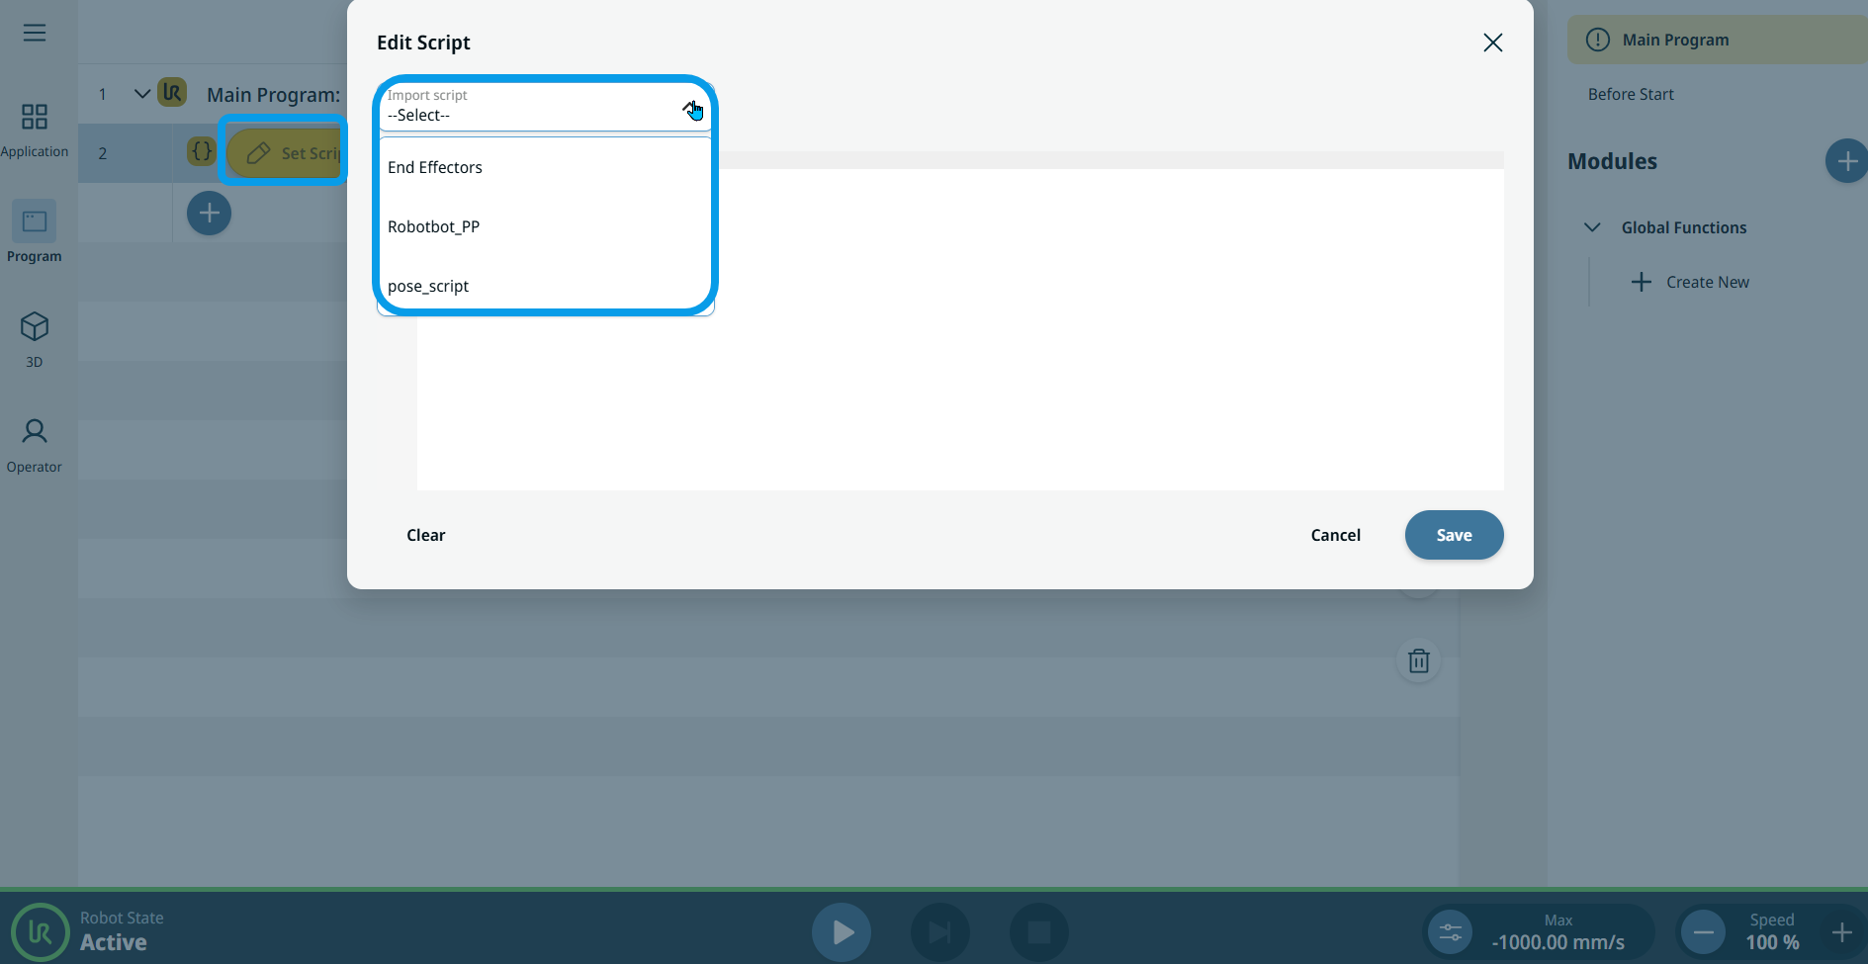The height and width of the screenshot is (964, 1868).
Task: Switch to the 3D view
Action: (35, 338)
